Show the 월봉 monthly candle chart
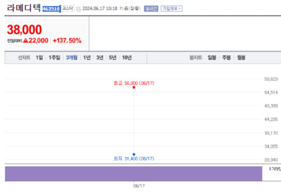 (x=241, y=58)
